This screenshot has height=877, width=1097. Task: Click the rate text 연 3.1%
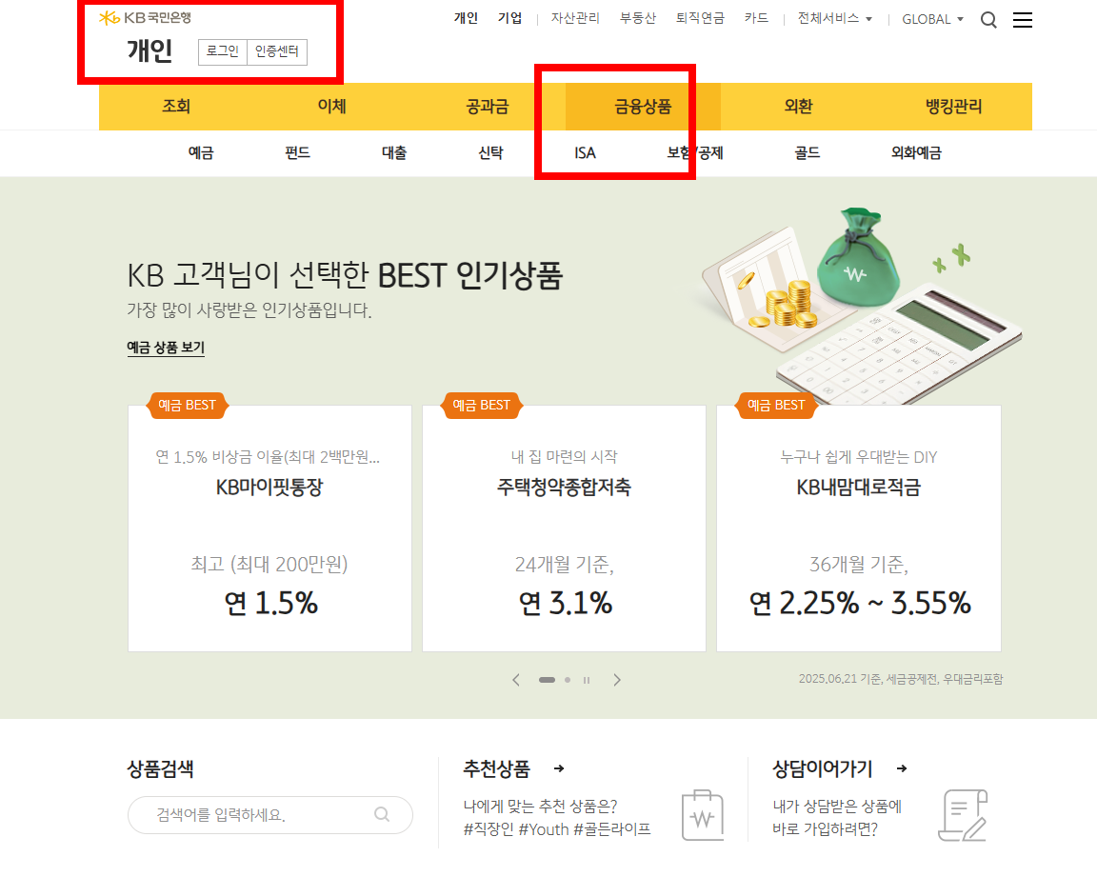click(566, 603)
